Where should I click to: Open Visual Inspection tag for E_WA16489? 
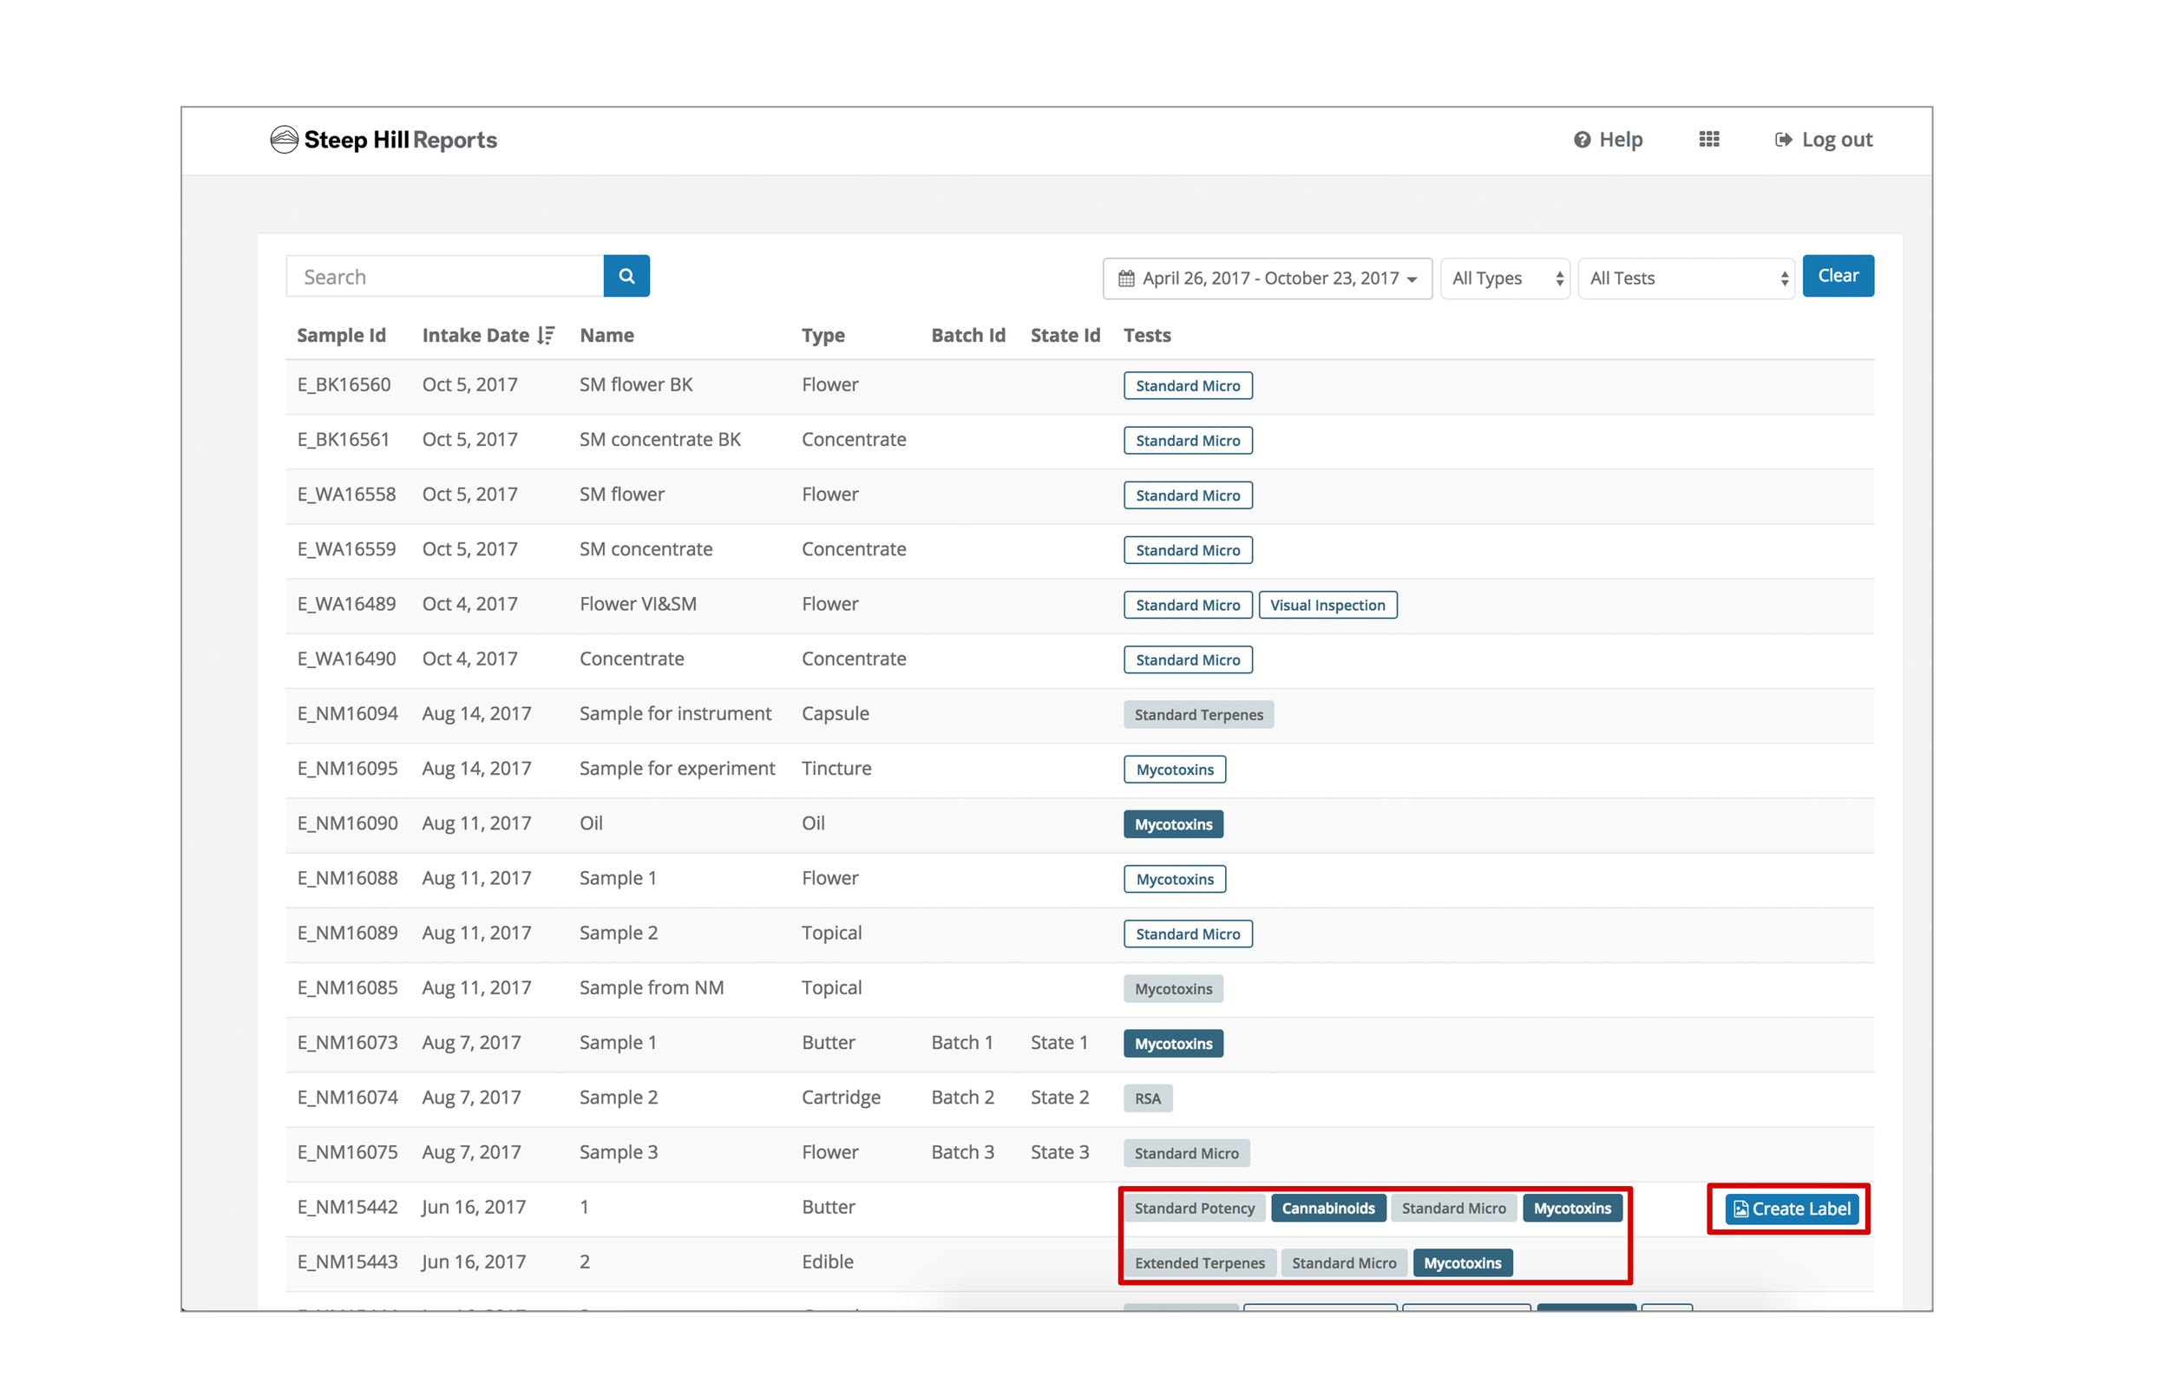point(1327,606)
